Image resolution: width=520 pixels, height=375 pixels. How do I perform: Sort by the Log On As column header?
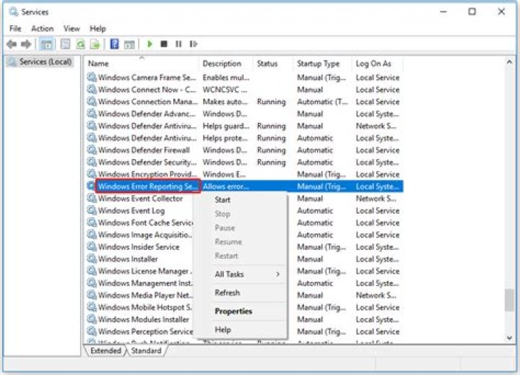(x=378, y=64)
